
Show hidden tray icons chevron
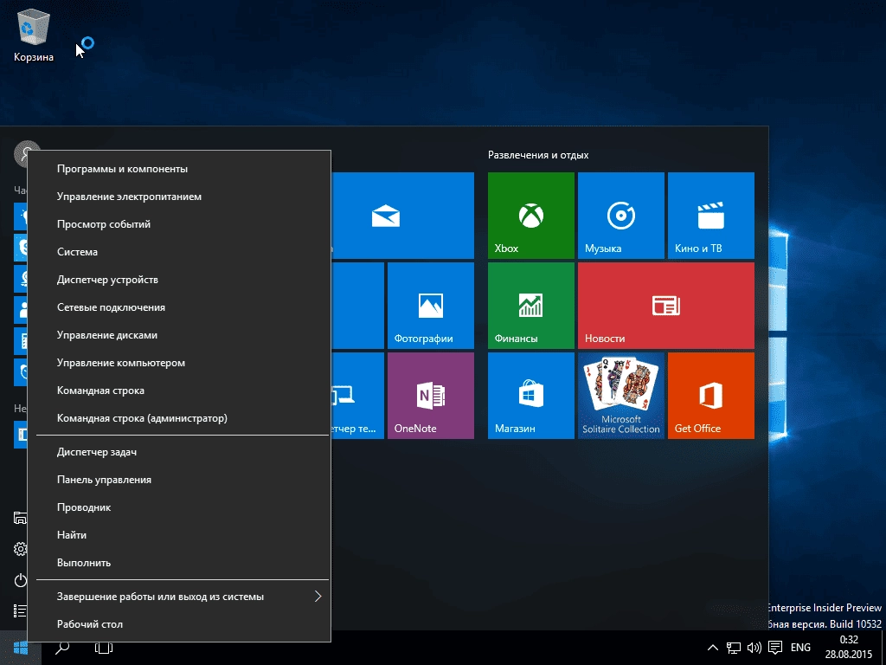click(x=713, y=648)
